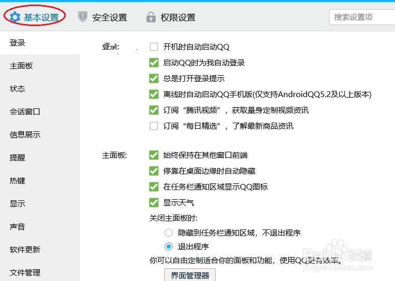Select 显示 in the sidebar

[40, 203]
